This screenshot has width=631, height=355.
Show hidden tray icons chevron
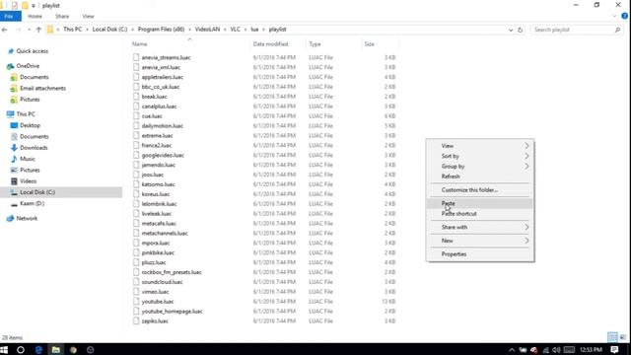[x=512, y=350]
